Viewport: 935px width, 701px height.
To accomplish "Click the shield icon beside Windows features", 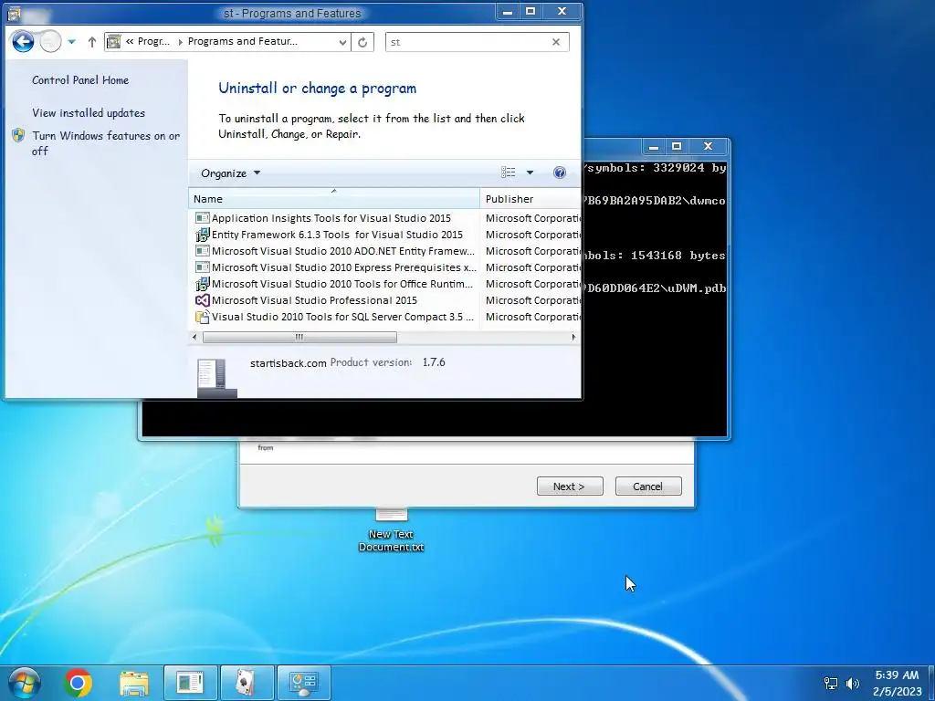I will pyautogui.click(x=18, y=135).
